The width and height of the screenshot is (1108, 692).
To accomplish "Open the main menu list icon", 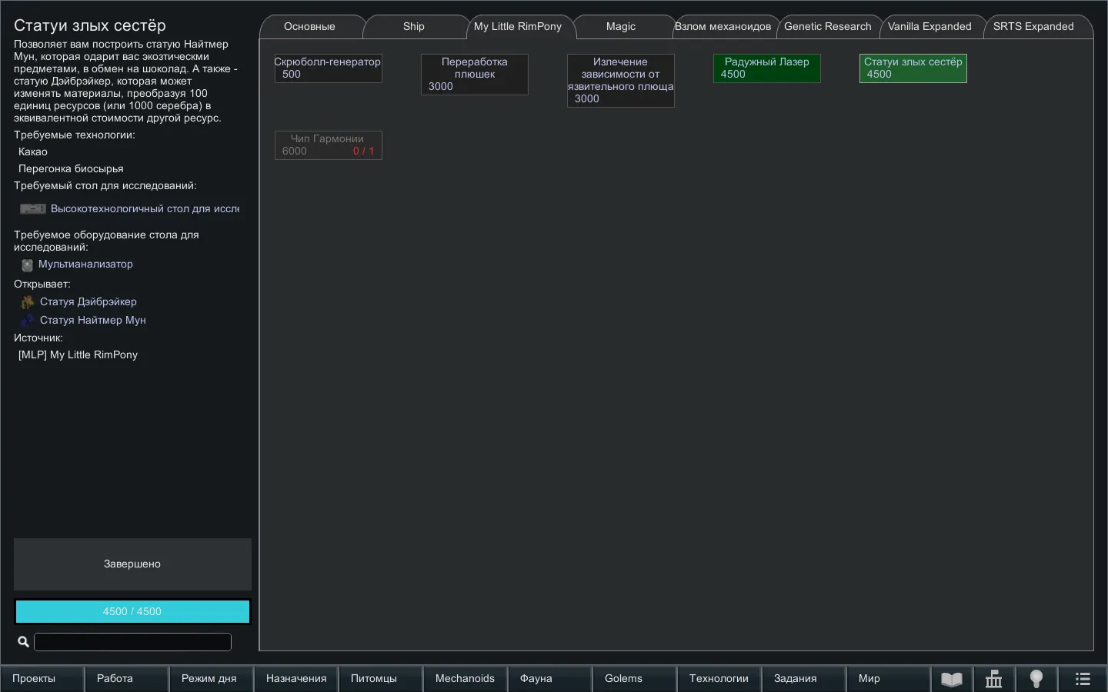I will [x=1083, y=679].
